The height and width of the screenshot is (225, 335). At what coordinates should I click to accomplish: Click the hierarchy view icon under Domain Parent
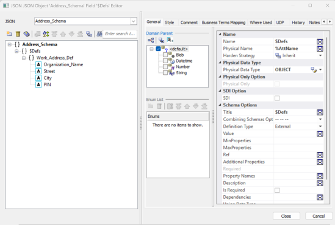(151, 40)
